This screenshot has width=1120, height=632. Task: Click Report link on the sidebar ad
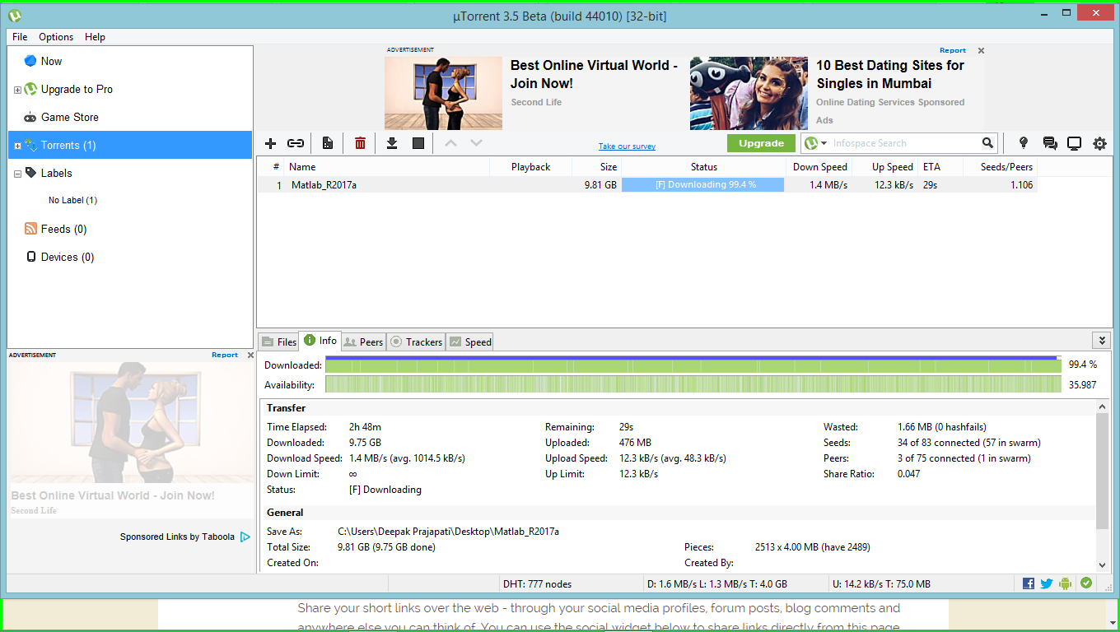225,355
